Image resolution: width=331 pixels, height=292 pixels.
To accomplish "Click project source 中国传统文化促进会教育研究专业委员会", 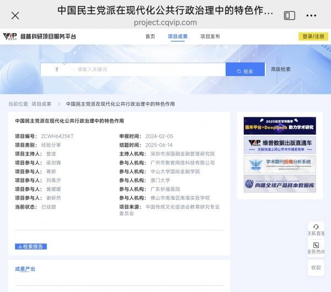I will [169, 210].
